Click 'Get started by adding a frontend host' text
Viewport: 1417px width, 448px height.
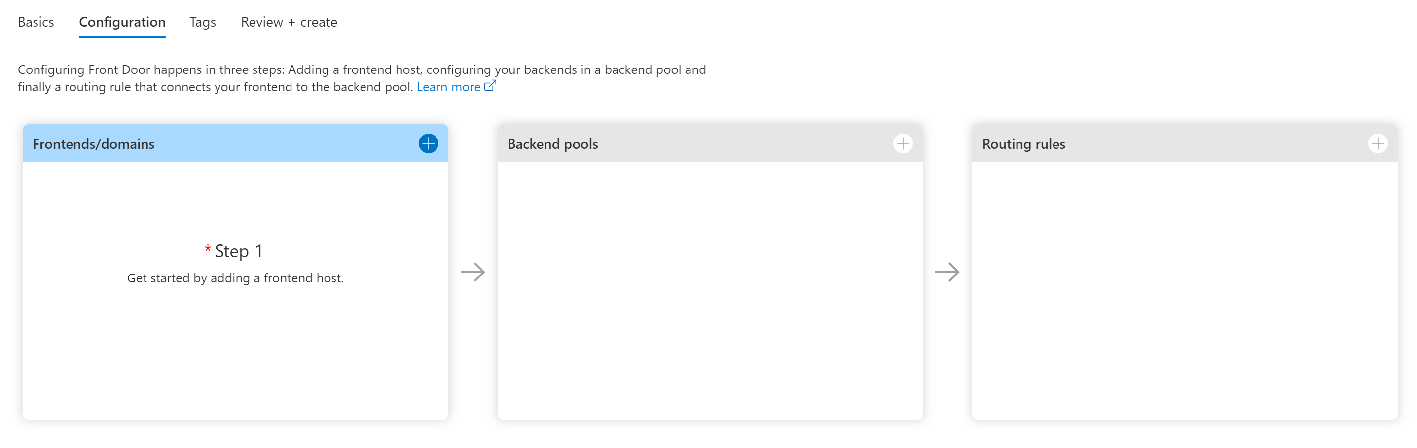[235, 278]
